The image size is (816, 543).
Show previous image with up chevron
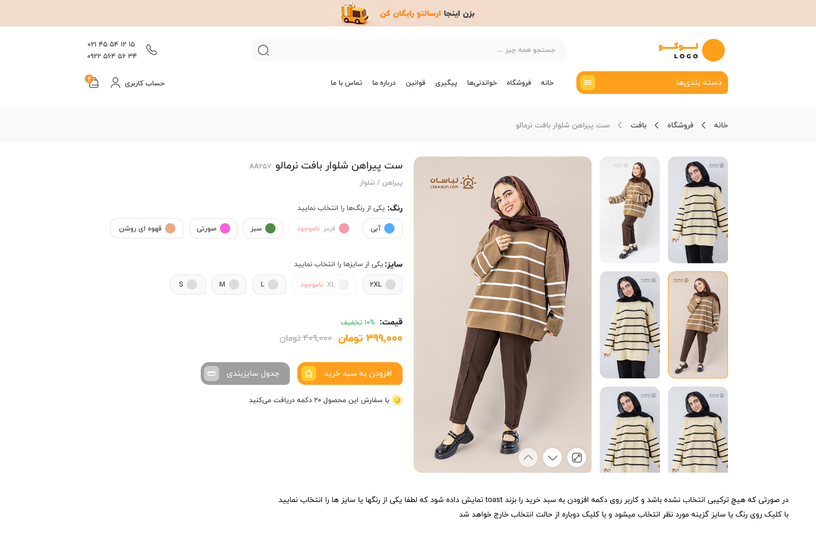[528, 458]
